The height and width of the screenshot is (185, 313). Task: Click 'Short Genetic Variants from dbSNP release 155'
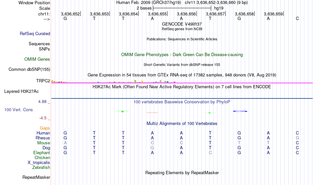point(182,65)
